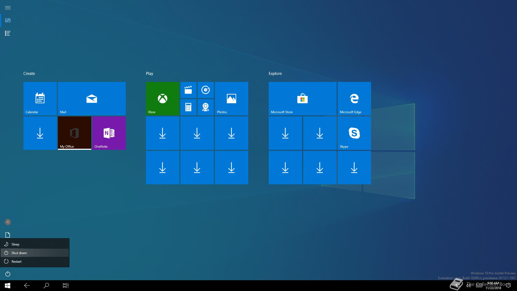Launch the Microsoft Store tile
The width and height of the screenshot is (517, 291).
point(303,99)
